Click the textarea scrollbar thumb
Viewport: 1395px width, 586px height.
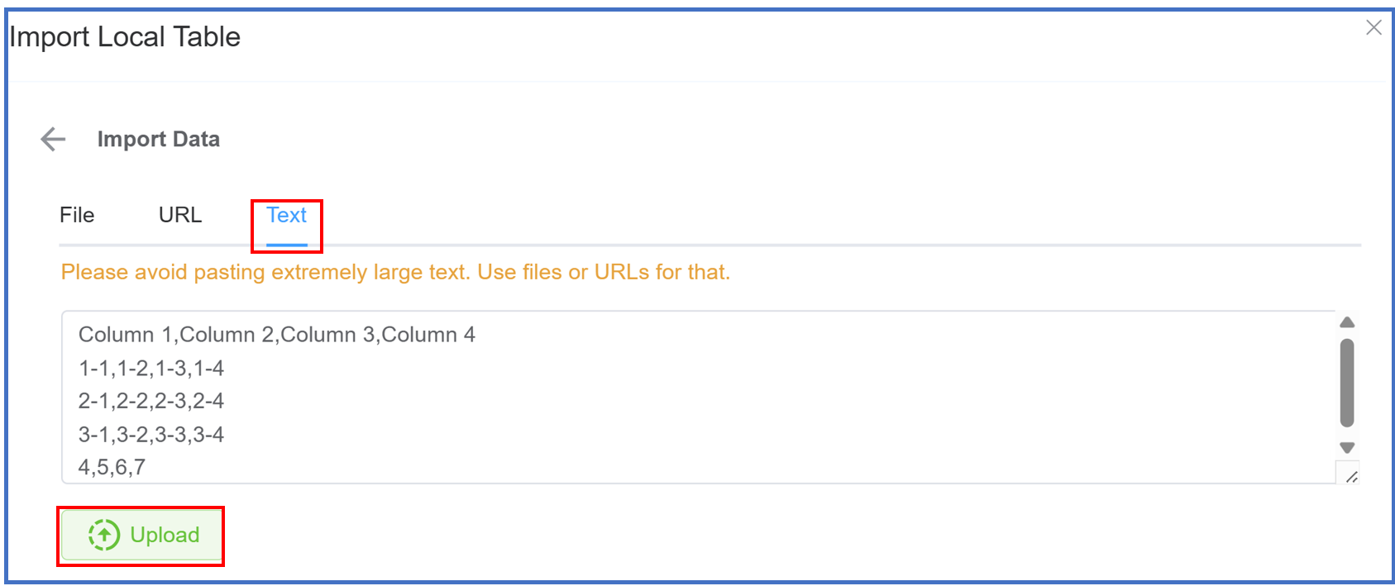tap(1347, 382)
